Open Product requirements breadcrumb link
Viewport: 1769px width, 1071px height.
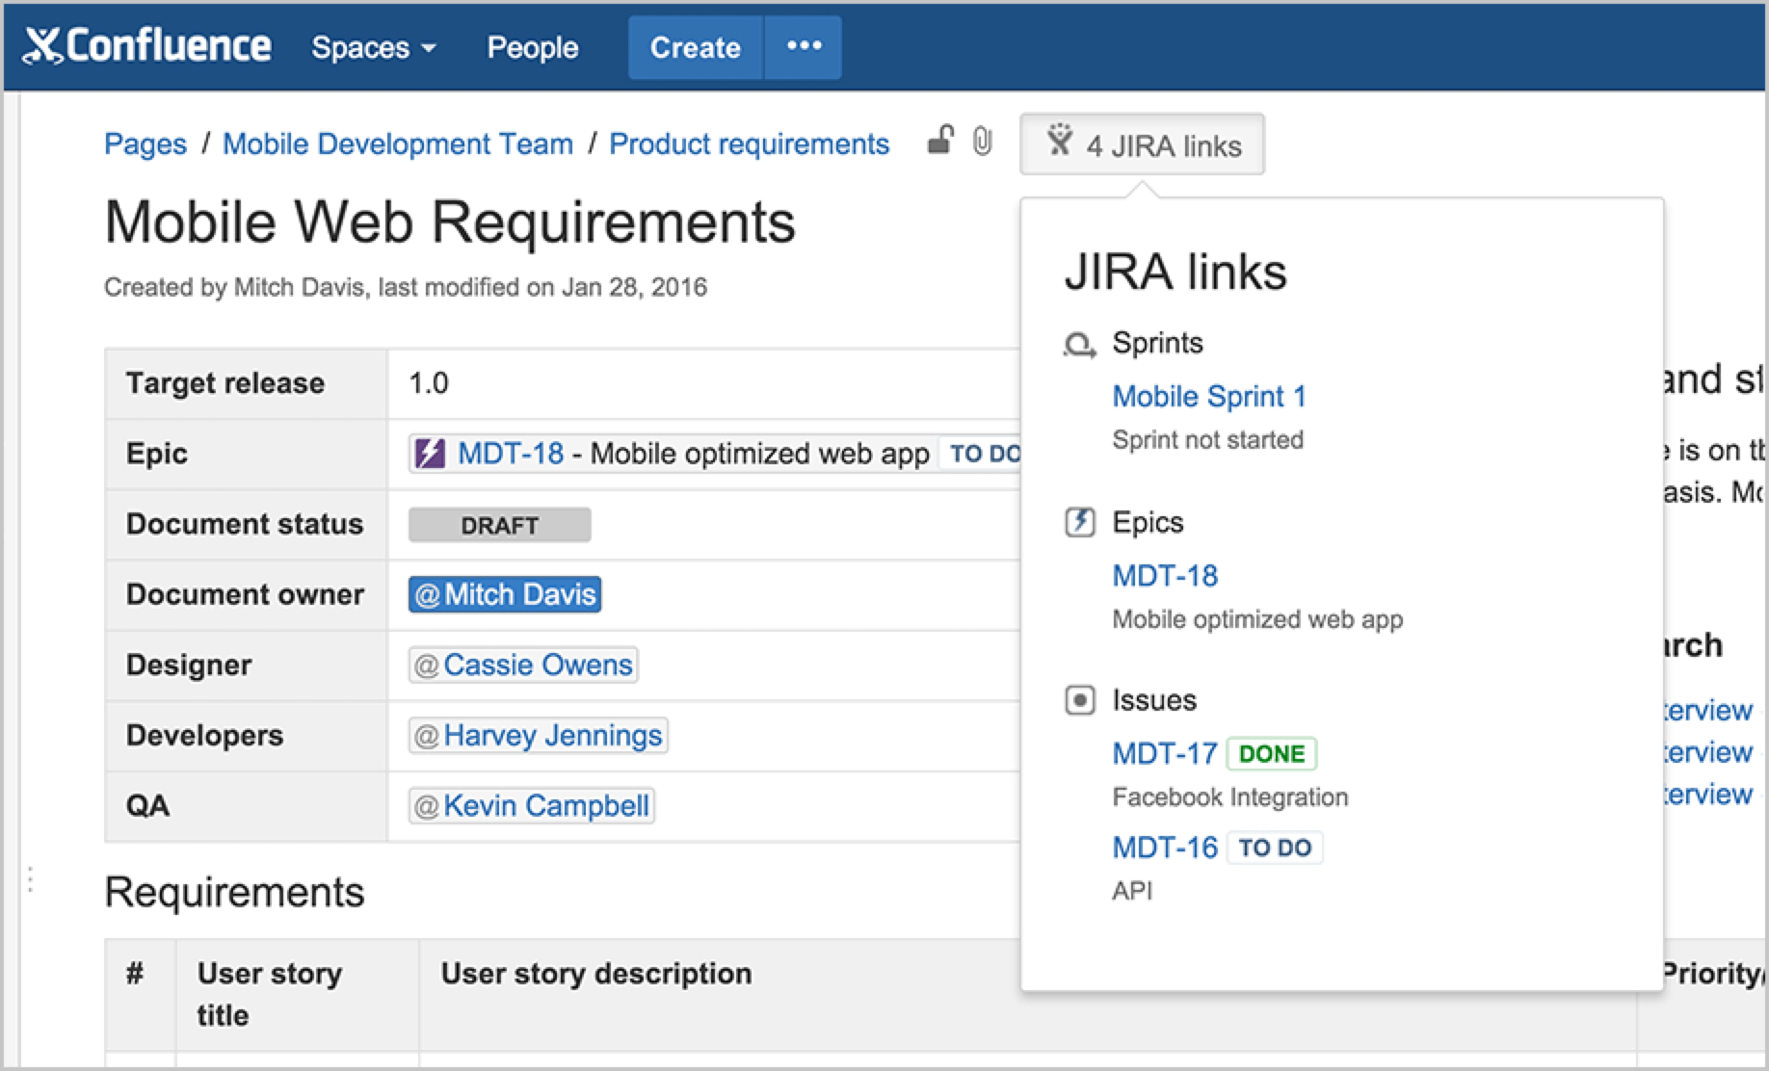(x=749, y=144)
